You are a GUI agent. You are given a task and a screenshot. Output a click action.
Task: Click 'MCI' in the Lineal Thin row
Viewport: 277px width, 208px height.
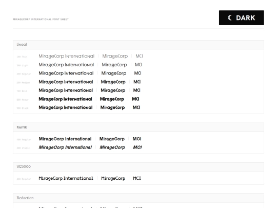139,56
